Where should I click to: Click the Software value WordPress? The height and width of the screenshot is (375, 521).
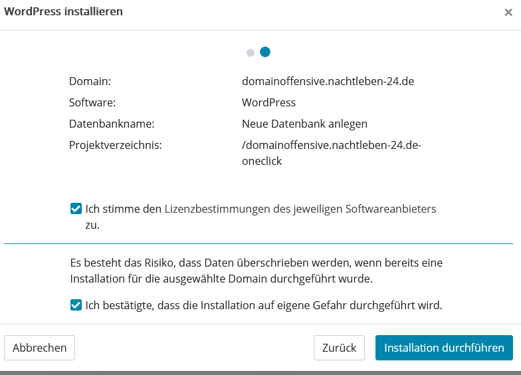pos(268,102)
